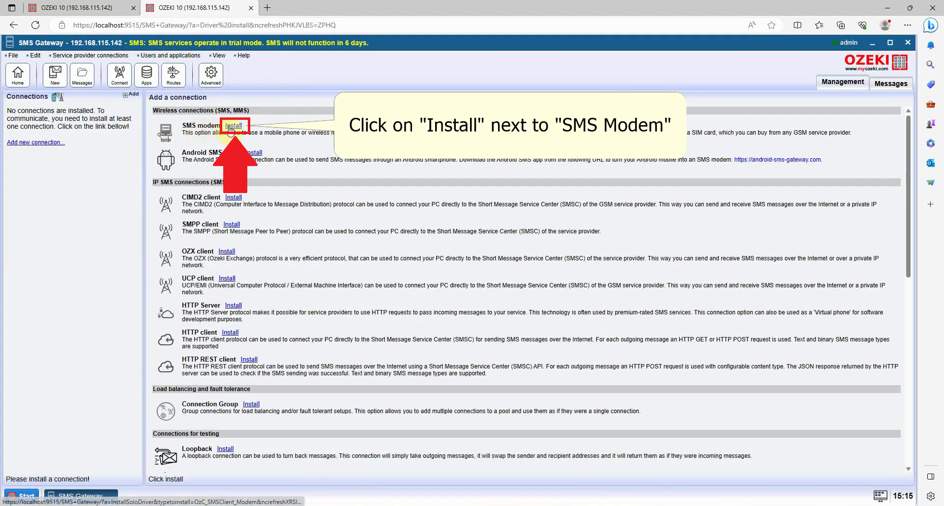This screenshot has width=944, height=506.
Task: Click the Add button in Connections panel
Action: 131,94
